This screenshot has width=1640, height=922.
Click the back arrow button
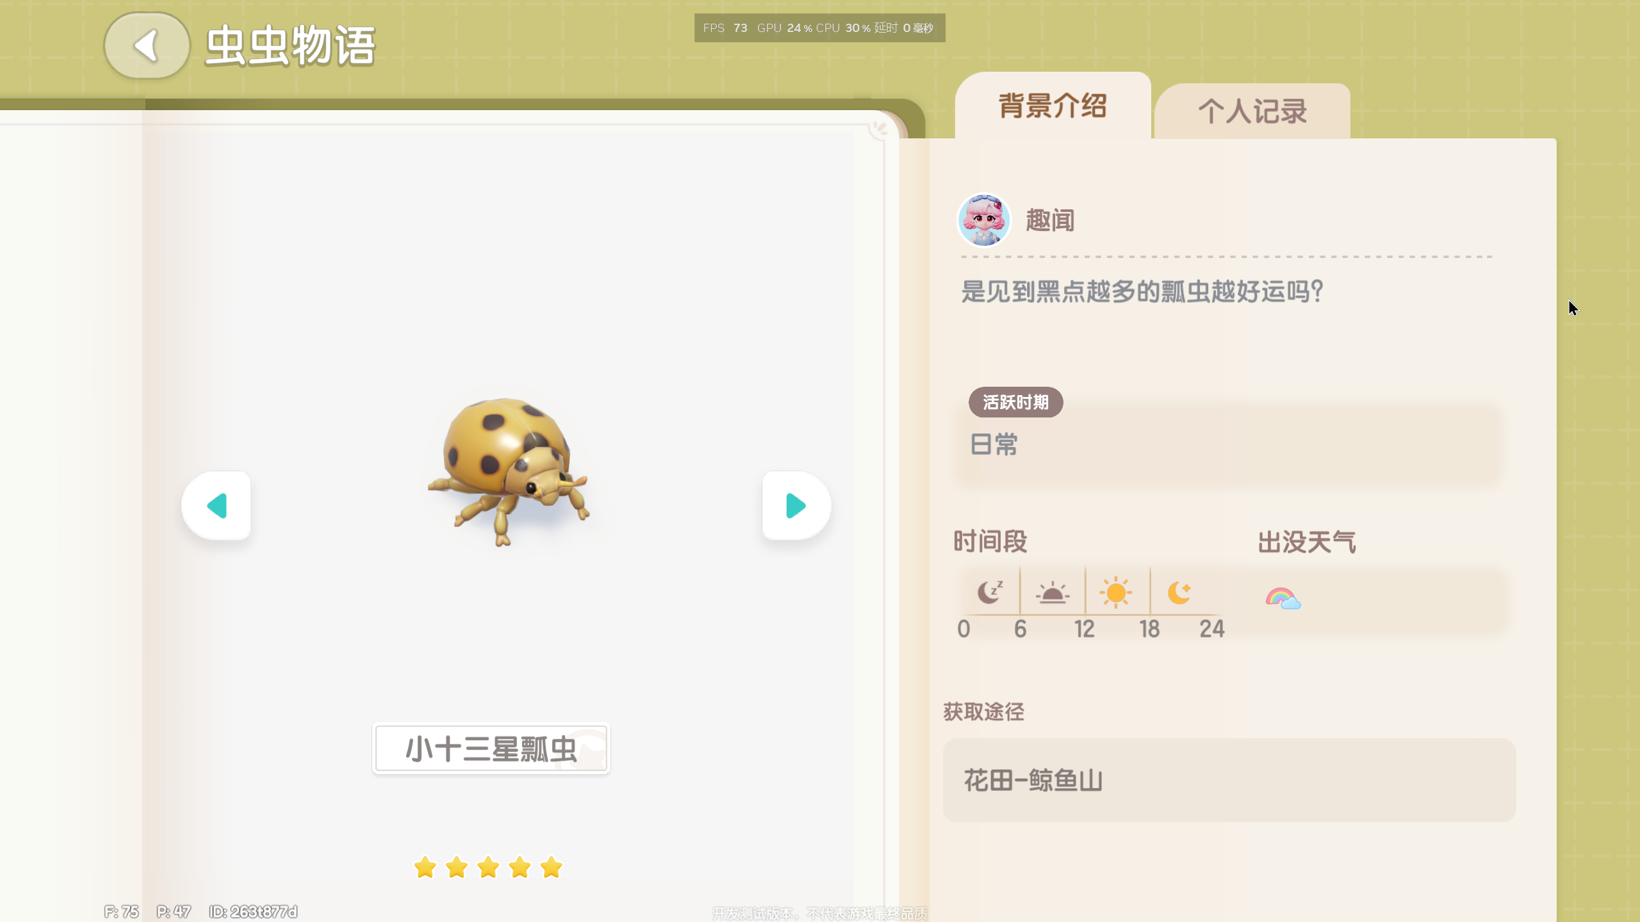pyautogui.click(x=147, y=45)
